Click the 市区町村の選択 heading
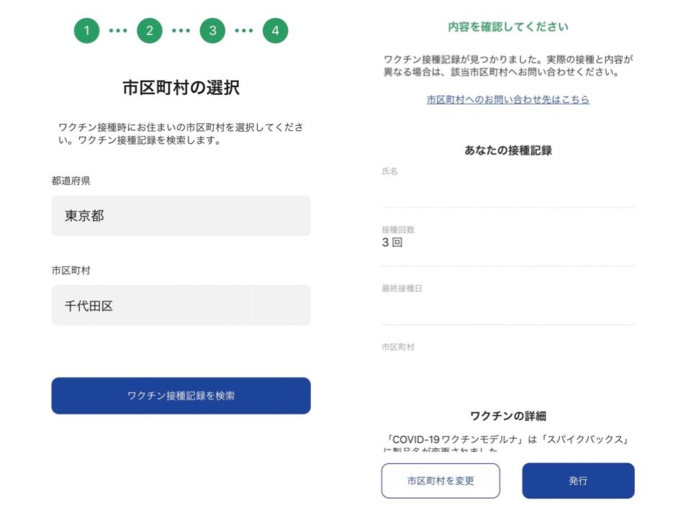Viewport: 691px width, 518px height. pos(181,88)
